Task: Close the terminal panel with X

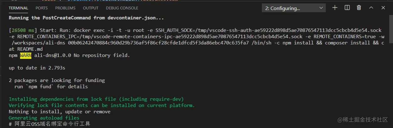Action: click(x=383, y=8)
